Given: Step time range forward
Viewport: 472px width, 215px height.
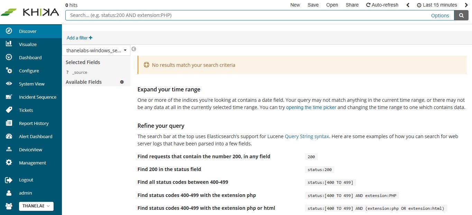Looking at the screenshot, I should coord(466,5).
